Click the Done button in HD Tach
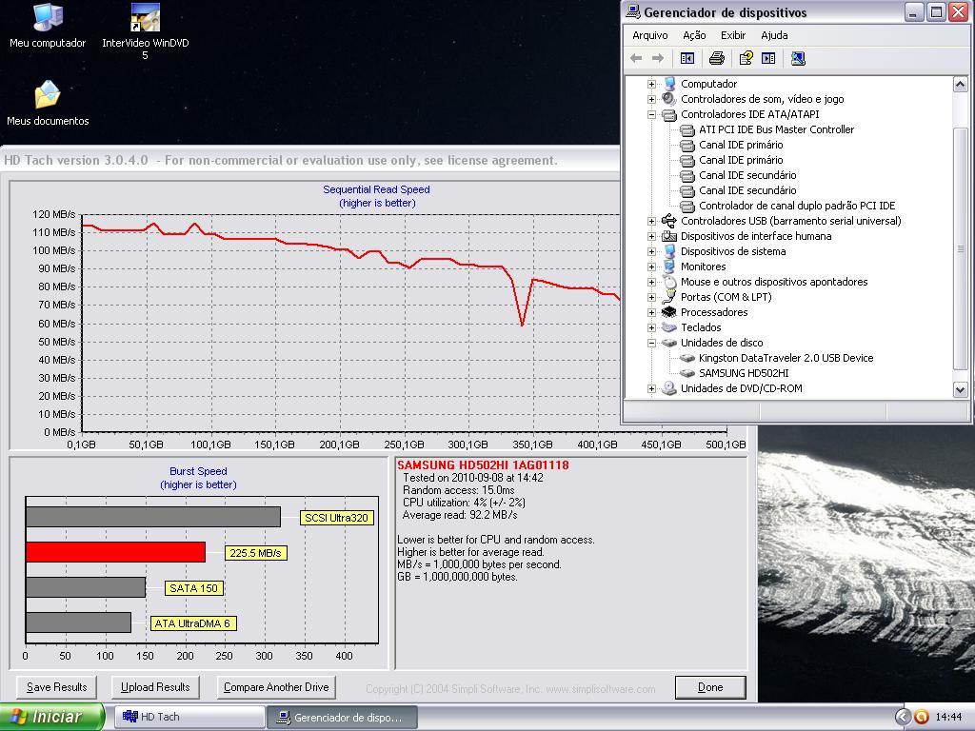975x731 pixels. coord(710,687)
